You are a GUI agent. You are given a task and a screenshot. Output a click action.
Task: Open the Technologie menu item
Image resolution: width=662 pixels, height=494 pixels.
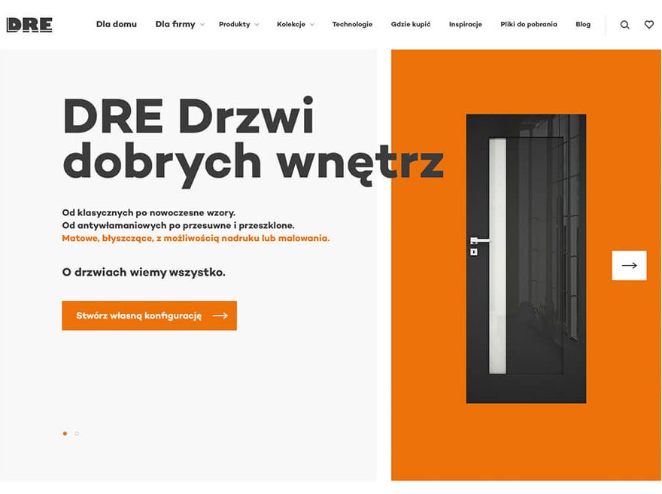[x=352, y=25]
